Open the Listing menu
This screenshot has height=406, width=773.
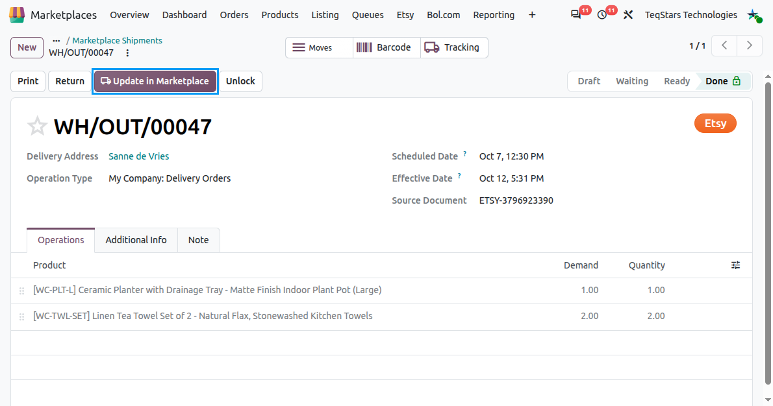coord(325,15)
